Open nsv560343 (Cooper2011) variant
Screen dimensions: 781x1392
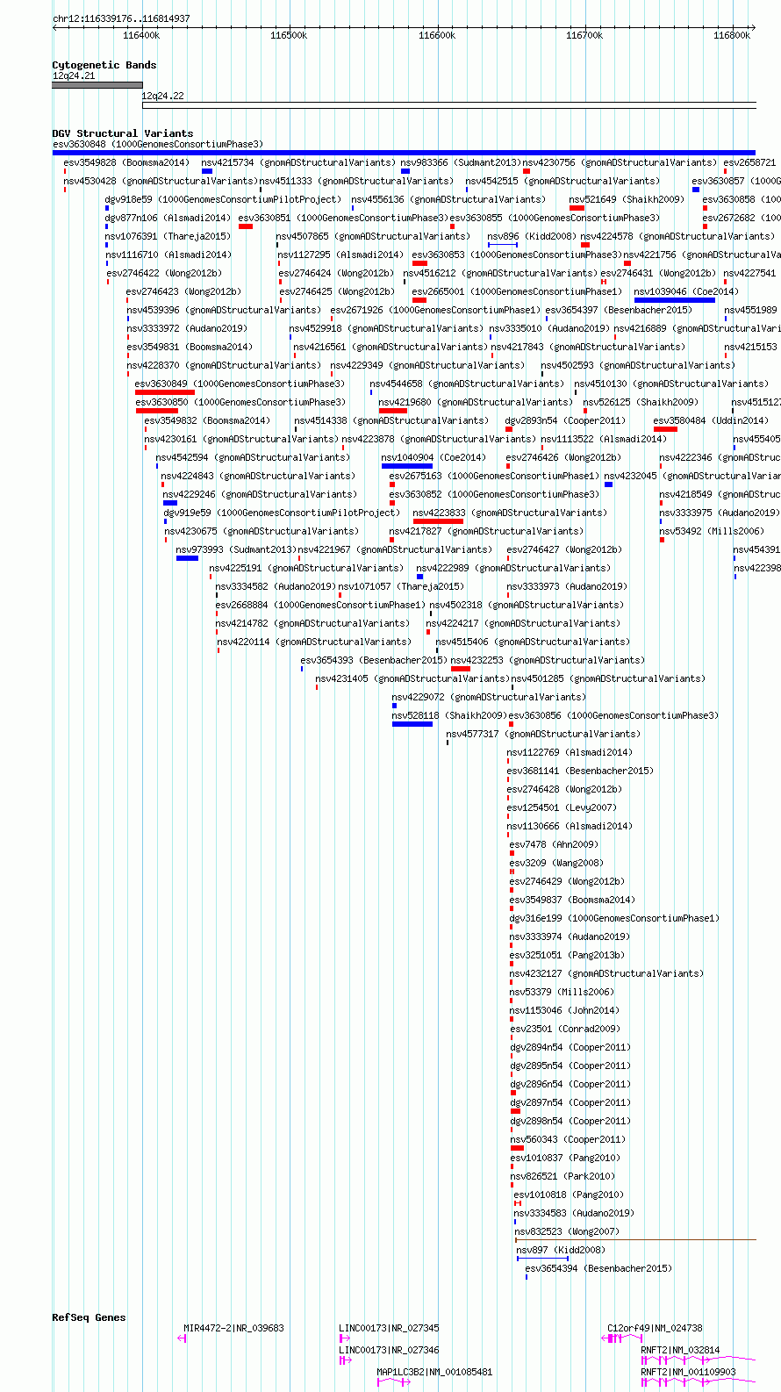(x=569, y=1139)
